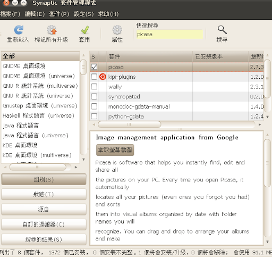Select Gnustep 桌面環境 (universe) category
The height and width of the screenshot is (257, 272).
[40, 106]
